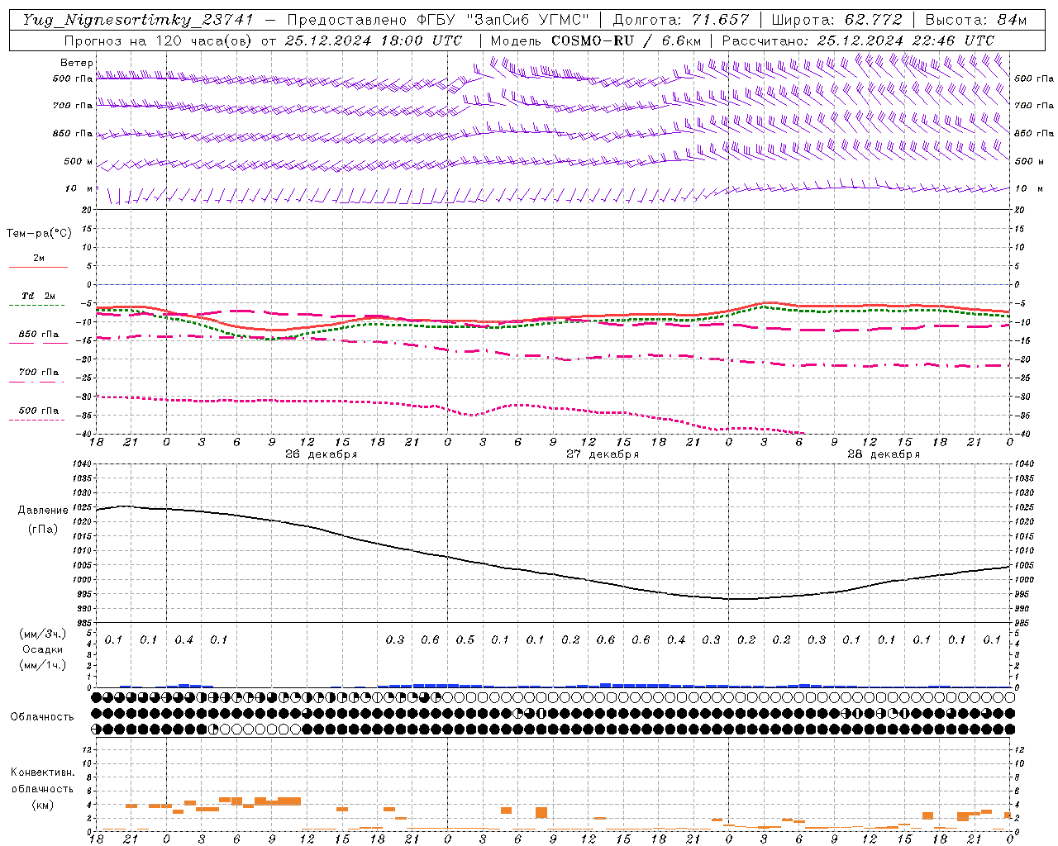Click the computed time "25.12.2024 22:46 UTC"
1058x846 pixels.
click(x=906, y=40)
